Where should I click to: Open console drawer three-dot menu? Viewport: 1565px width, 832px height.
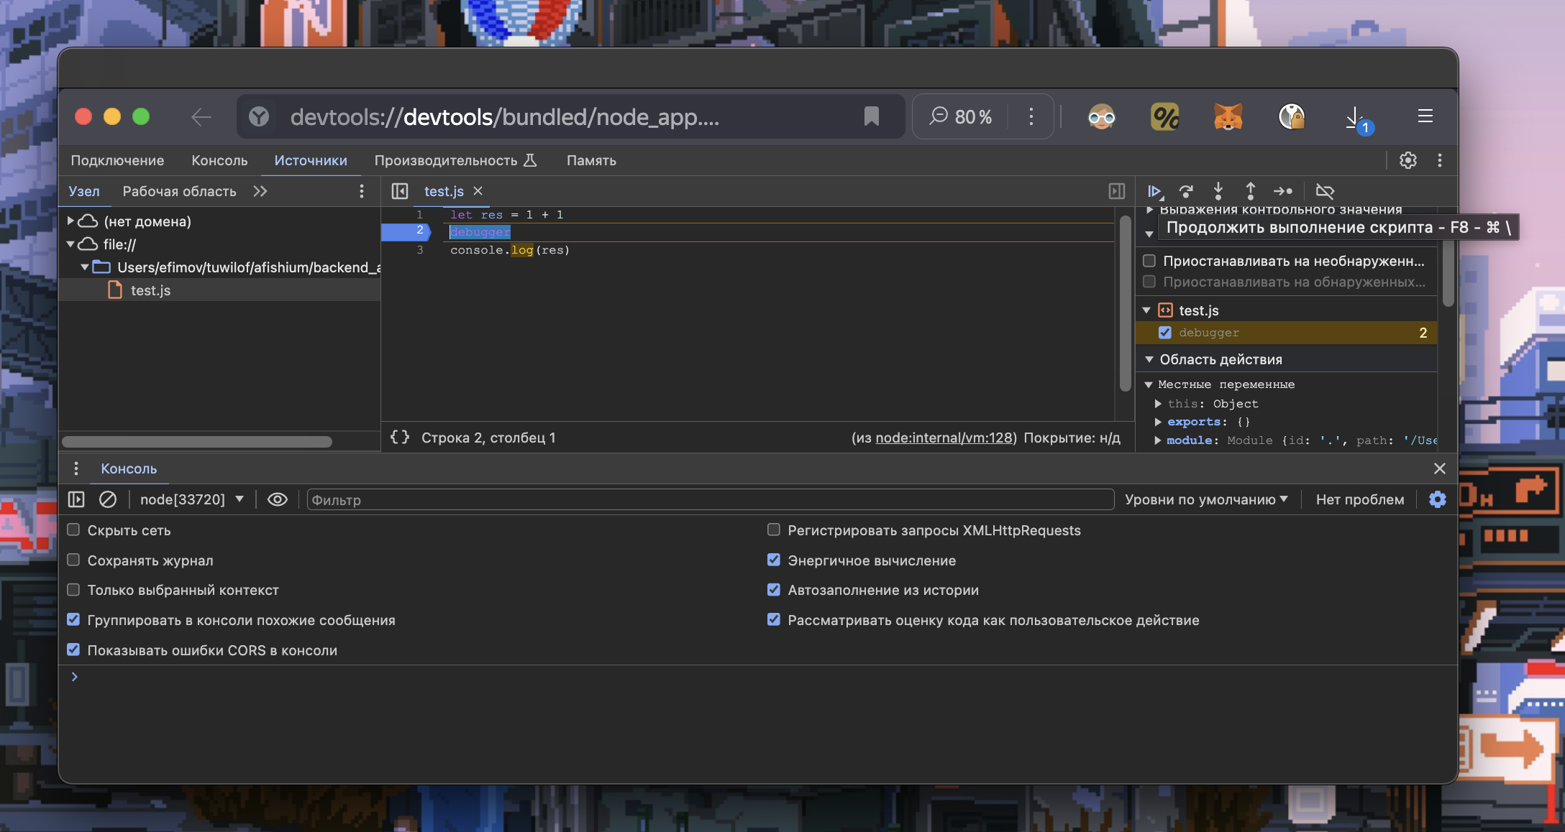(x=76, y=468)
